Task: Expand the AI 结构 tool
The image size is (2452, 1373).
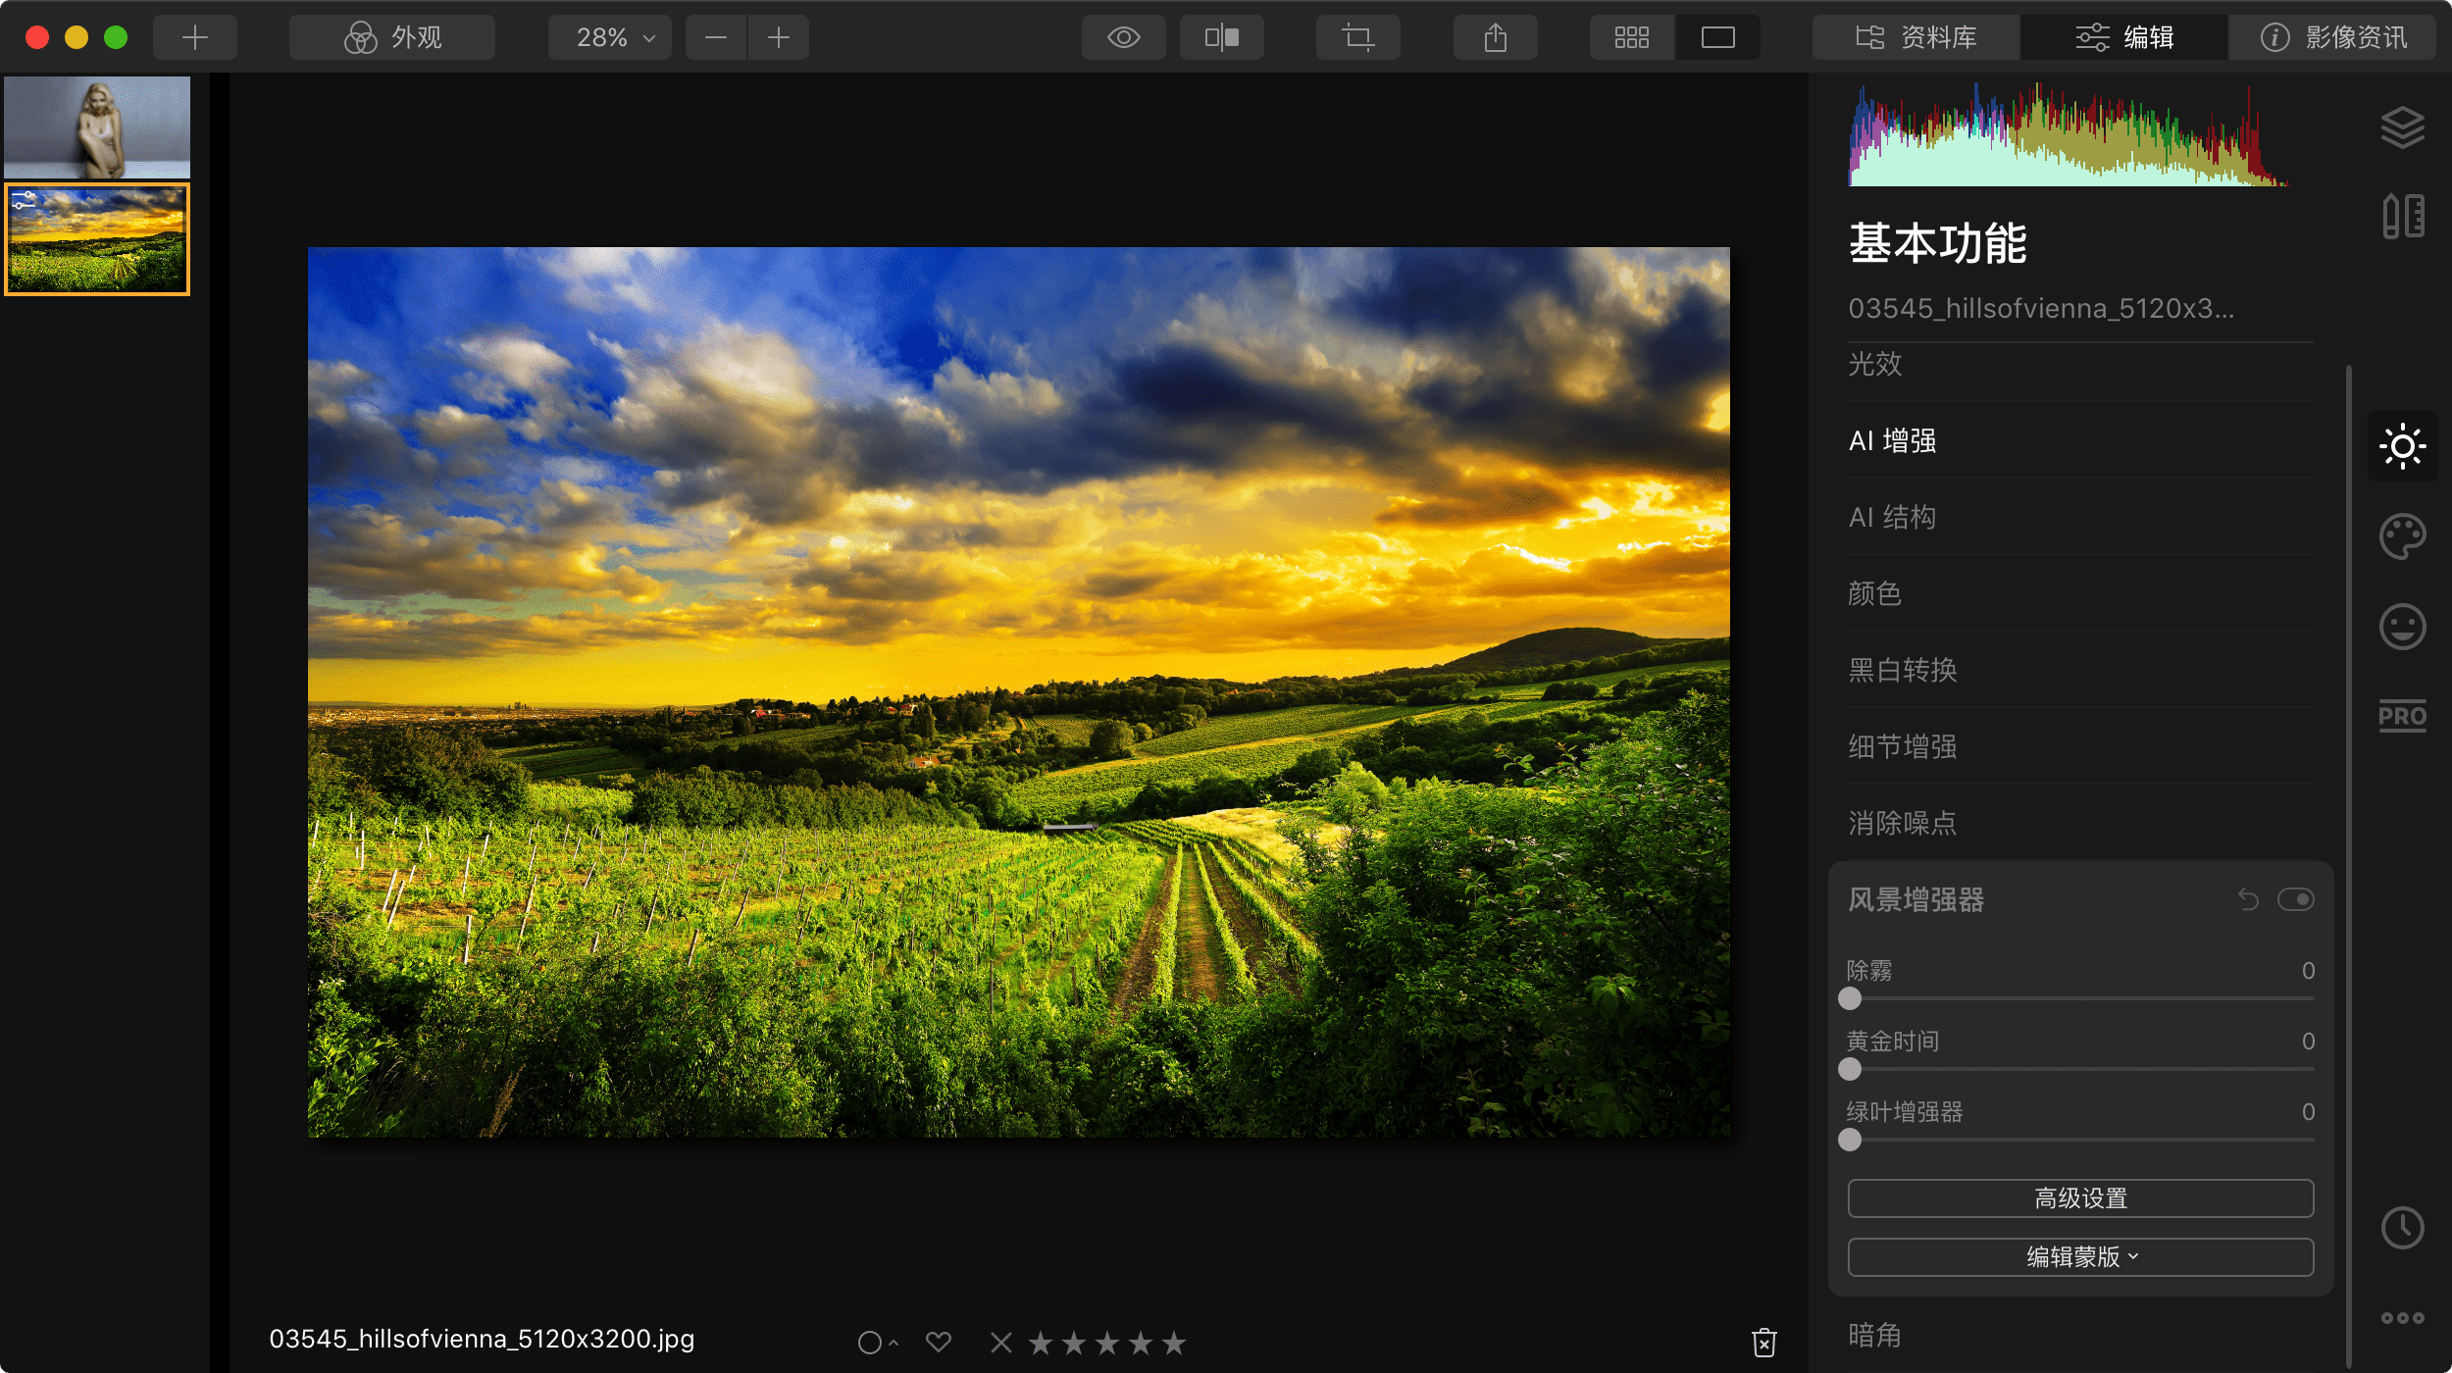Action: 2081,517
